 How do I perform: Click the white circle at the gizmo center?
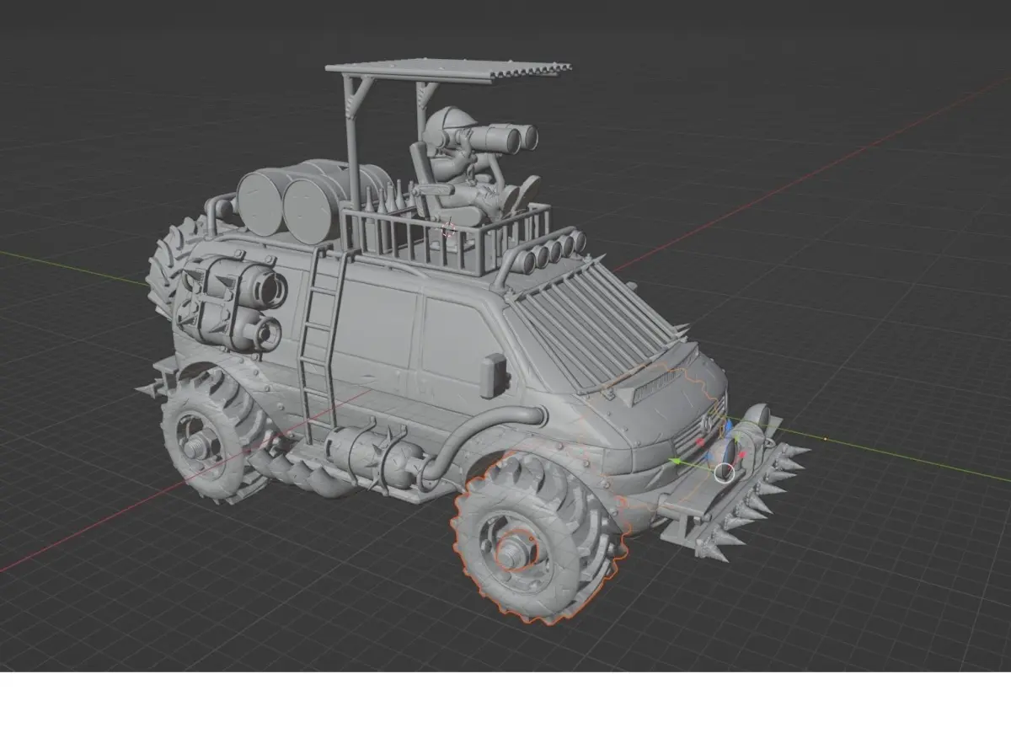[725, 473]
